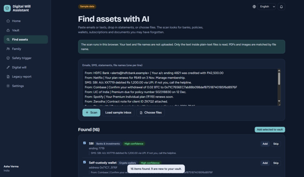Open the Legacy report page

tap(26, 77)
